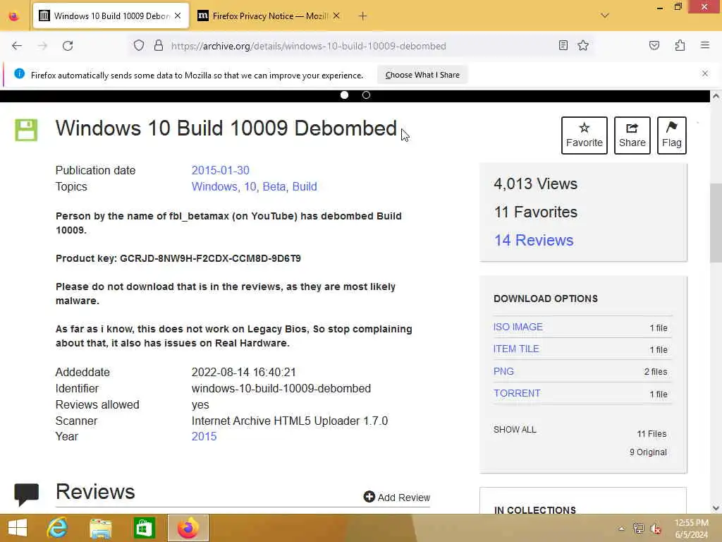Open the PNG download option

503,371
